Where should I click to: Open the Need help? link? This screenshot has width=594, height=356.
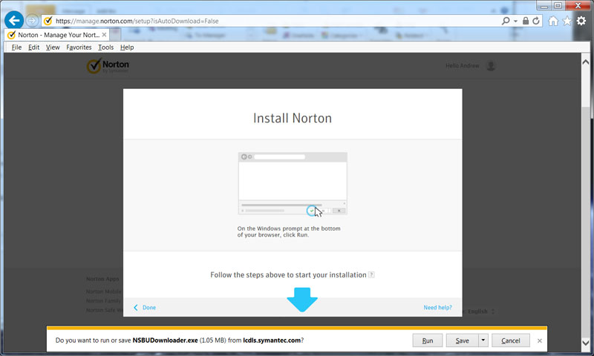437,308
